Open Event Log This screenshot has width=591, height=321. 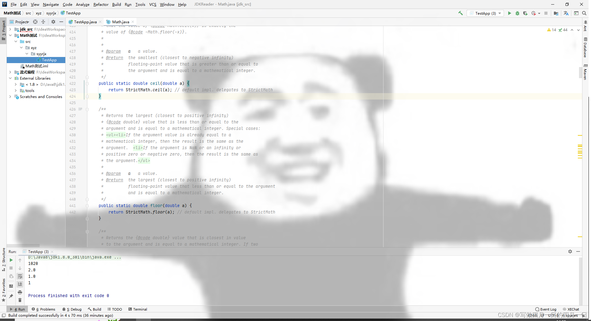pos(546,309)
